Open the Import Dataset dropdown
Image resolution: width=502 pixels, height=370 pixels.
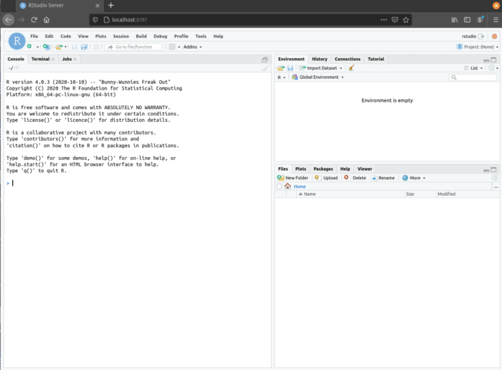click(x=321, y=68)
